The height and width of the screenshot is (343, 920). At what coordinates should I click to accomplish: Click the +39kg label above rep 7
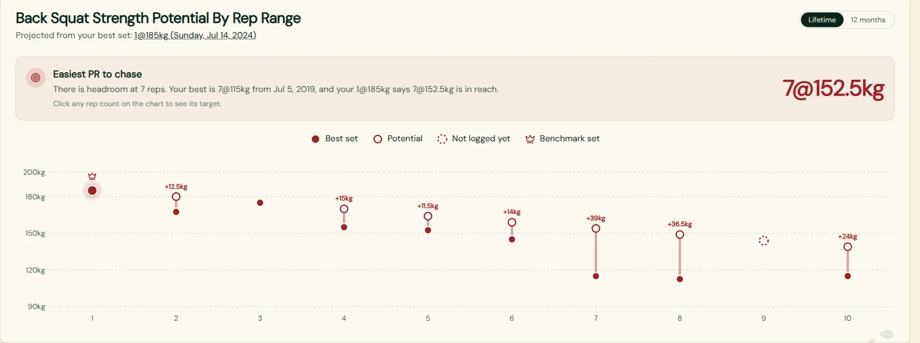(x=596, y=219)
